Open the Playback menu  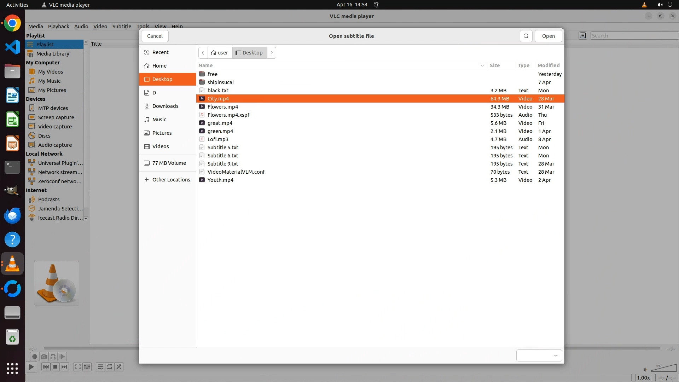click(58, 27)
